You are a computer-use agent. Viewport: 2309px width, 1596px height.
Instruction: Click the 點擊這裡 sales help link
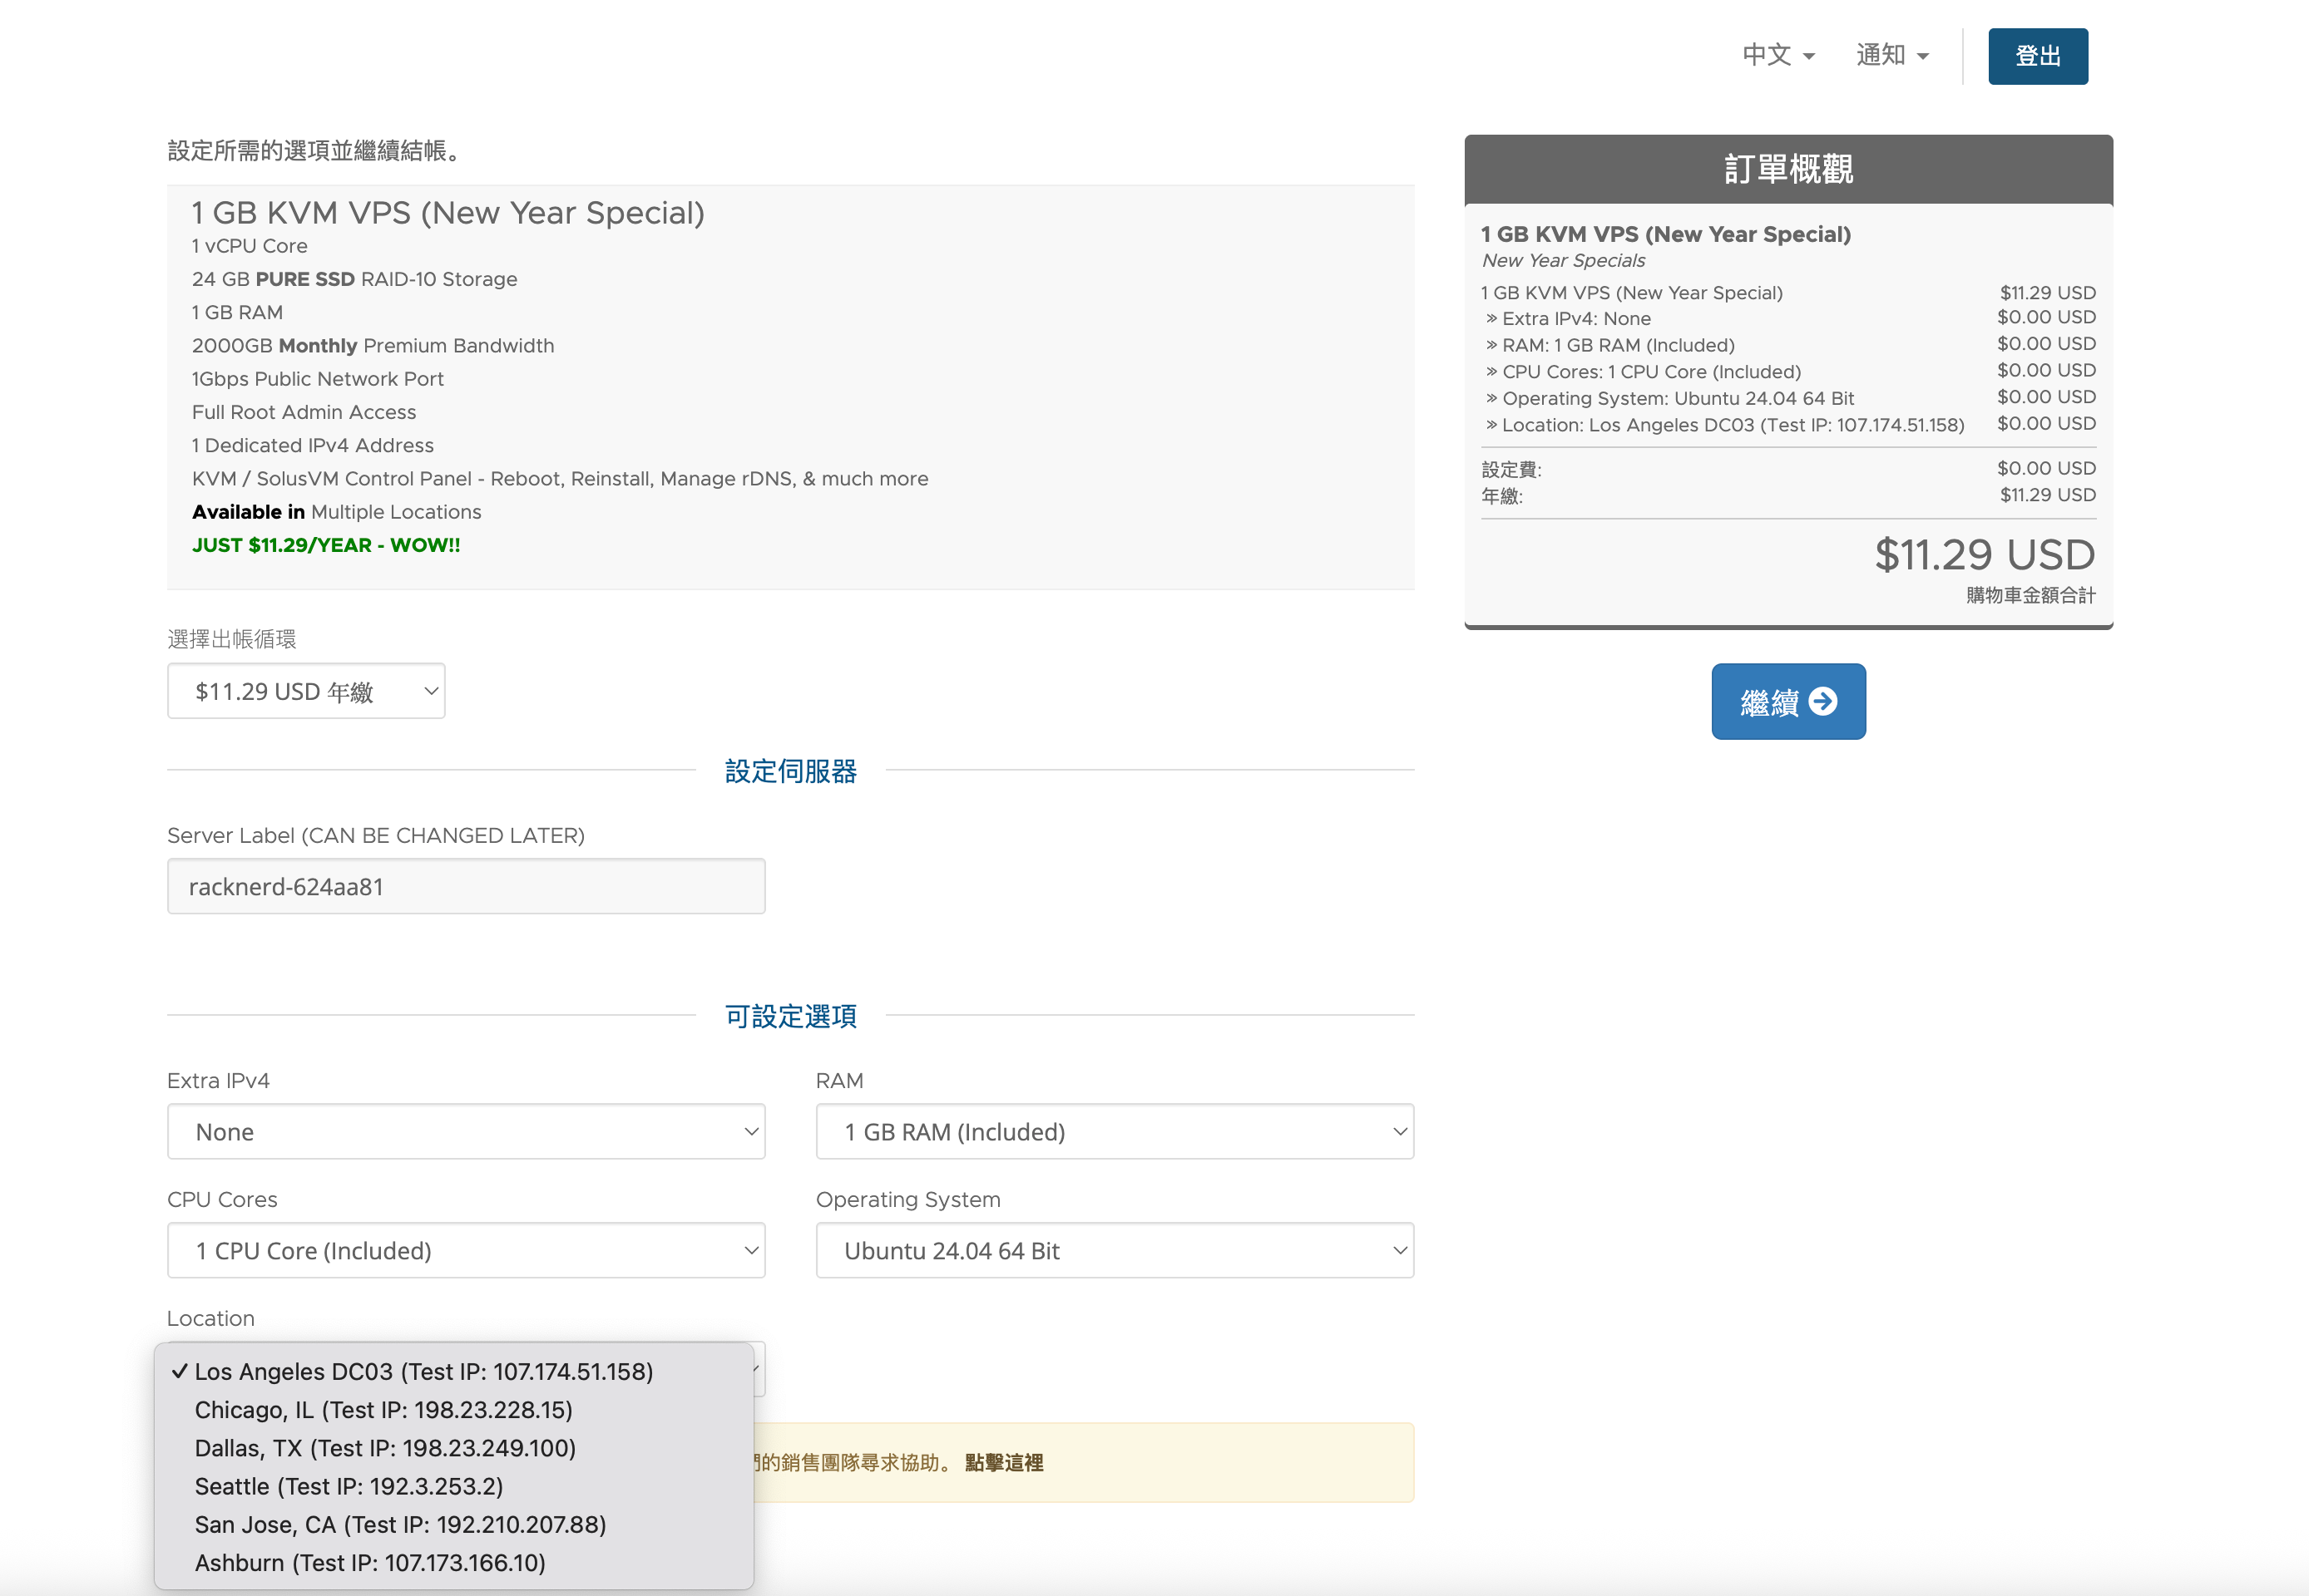tap(1003, 1462)
